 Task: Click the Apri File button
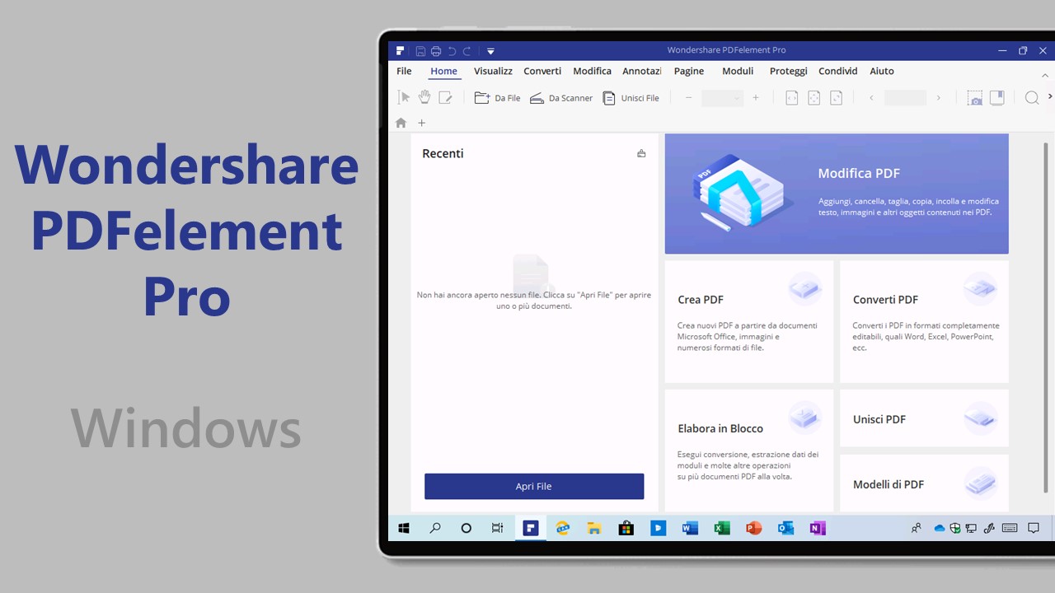(534, 486)
